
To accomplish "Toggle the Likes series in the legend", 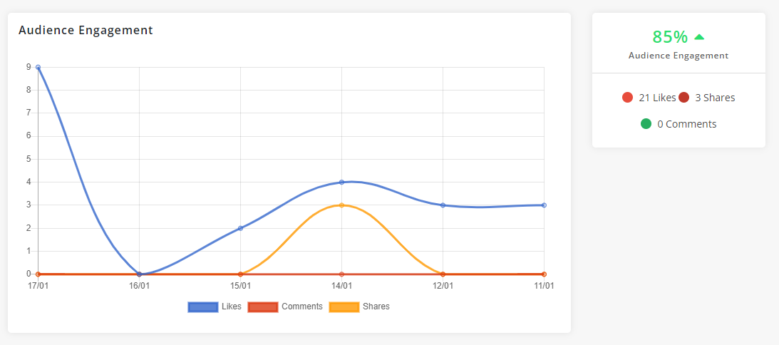I will click(215, 307).
